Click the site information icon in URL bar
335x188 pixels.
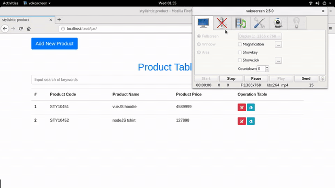click(63, 29)
